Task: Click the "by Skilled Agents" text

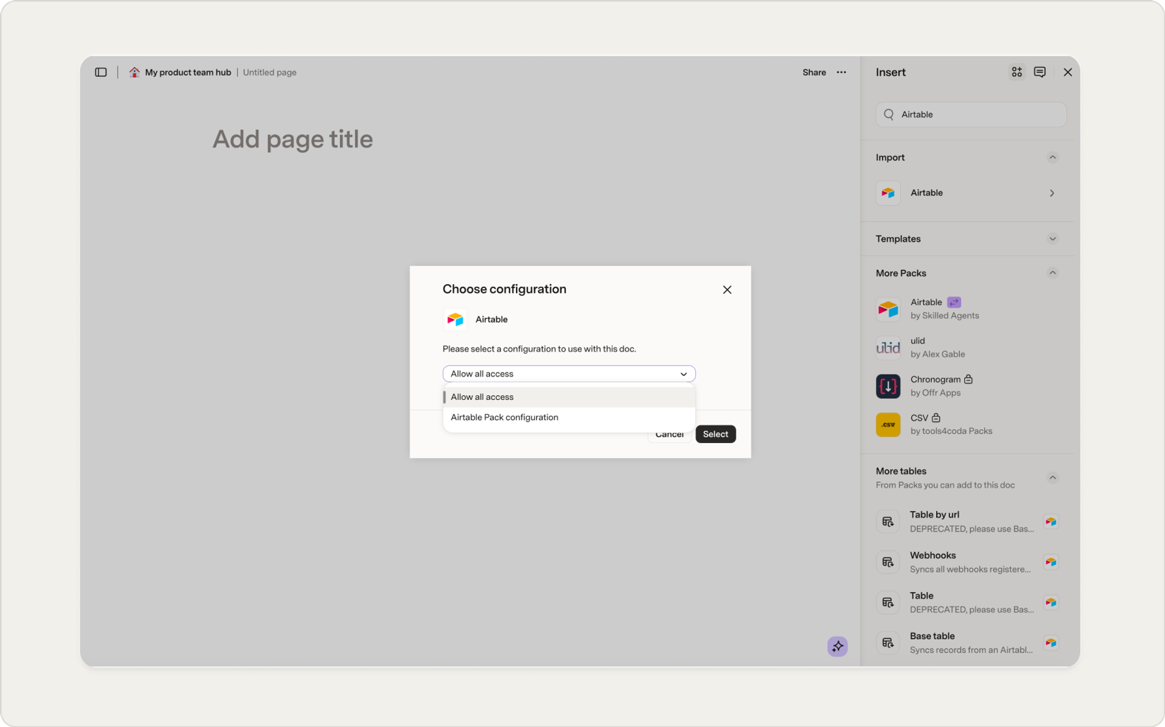Action: (x=945, y=315)
